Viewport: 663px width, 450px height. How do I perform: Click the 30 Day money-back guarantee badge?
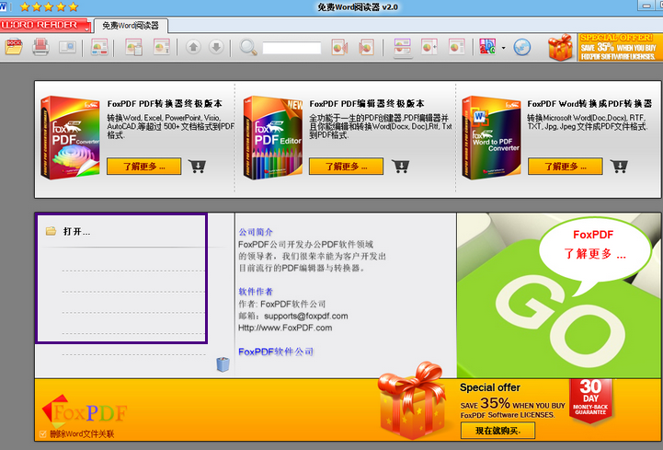click(x=590, y=400)
